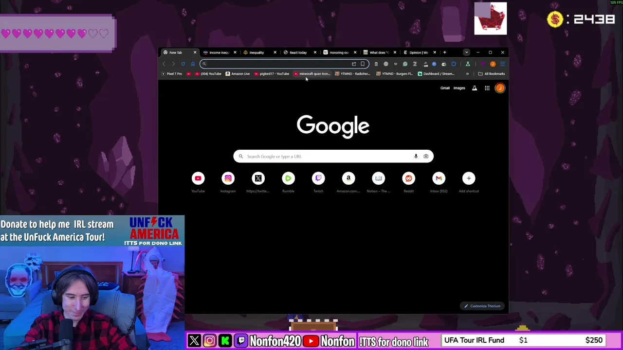The image size is (623, 350).
Task: Click the share icon in address bar
Action: (x=354, y=64)
